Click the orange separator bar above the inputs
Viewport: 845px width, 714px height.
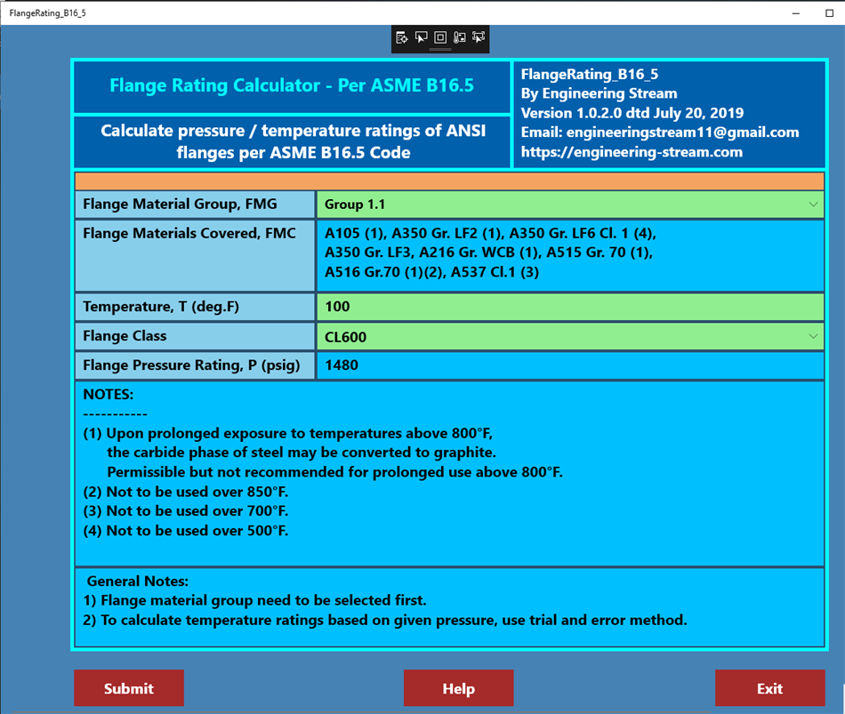click(x=449, y=181)
